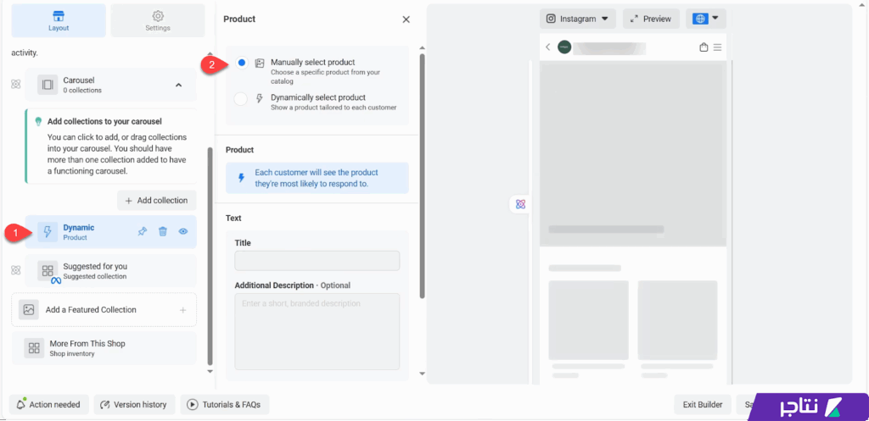
Task: Open the Instagram platform dropdown
Action: pyautogui.click(x=577, y=19)
